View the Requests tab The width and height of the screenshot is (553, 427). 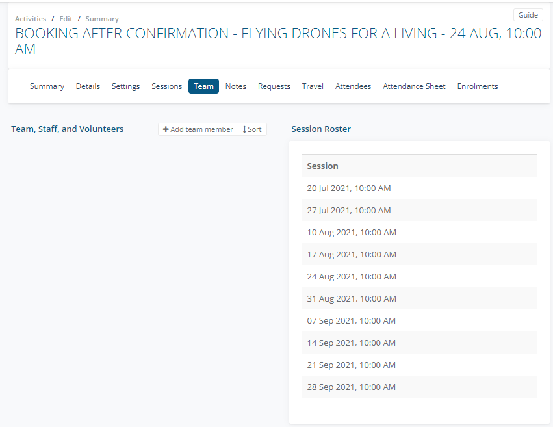[x=274, y=86]
